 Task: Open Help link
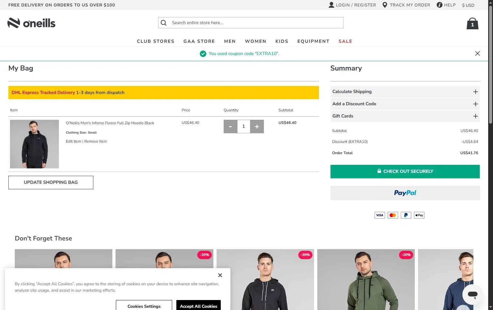pos(450,5)
